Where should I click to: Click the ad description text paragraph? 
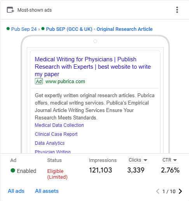[x=94, y=107]
